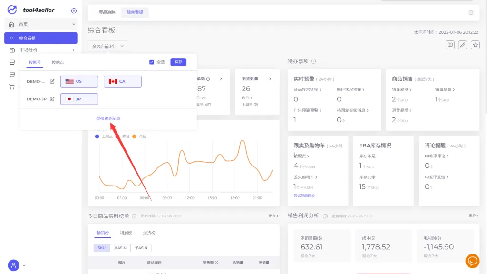Click info icon next to 今日商品实时榜单

(x=134, y=216)
